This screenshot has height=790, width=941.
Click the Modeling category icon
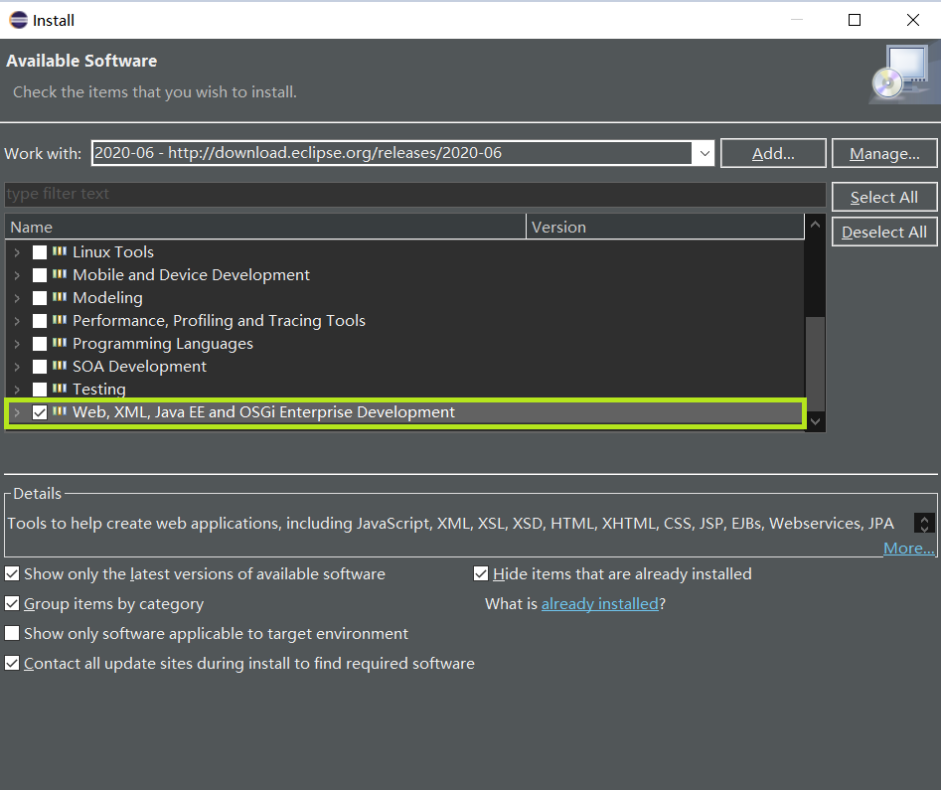tap(62, 297)
